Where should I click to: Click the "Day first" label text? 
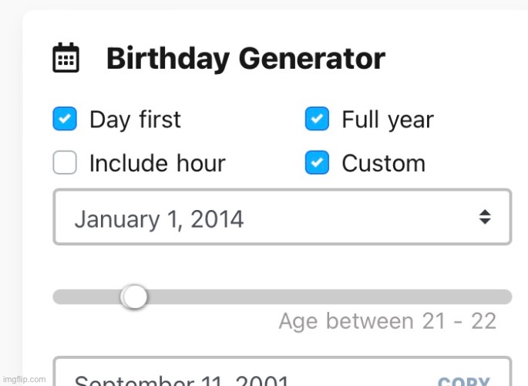click(x=135, y=120)
